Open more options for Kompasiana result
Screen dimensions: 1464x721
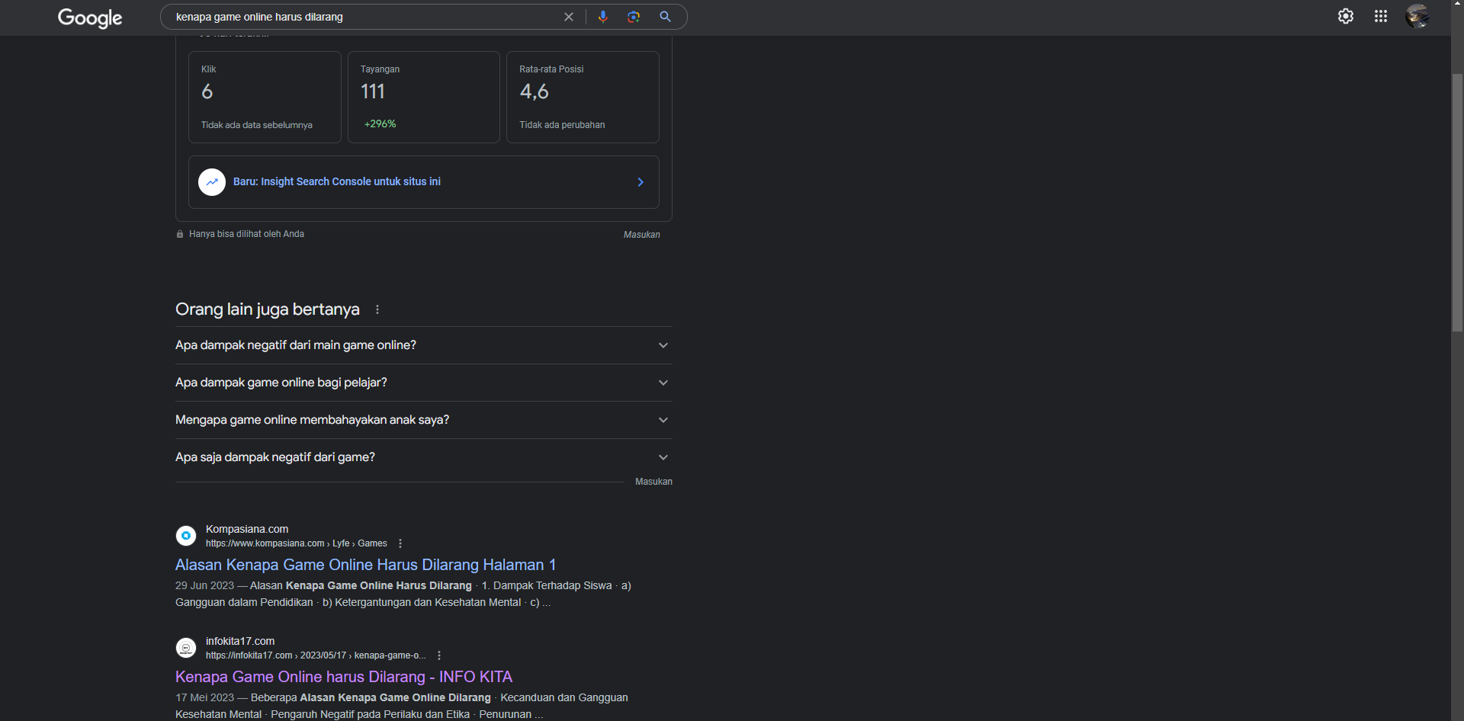pos(400,543)
